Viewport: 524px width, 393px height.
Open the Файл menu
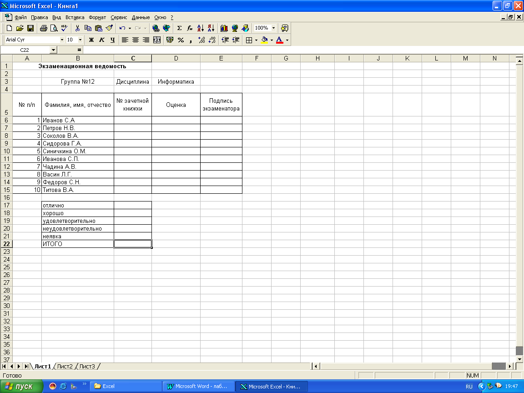tap(21, 17)
